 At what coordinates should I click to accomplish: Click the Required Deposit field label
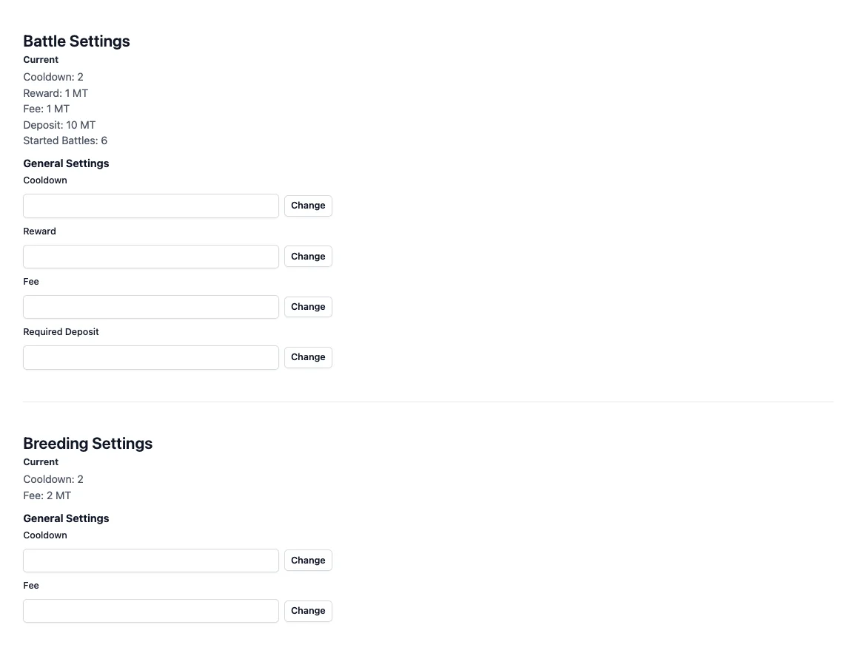pos(61,332)
